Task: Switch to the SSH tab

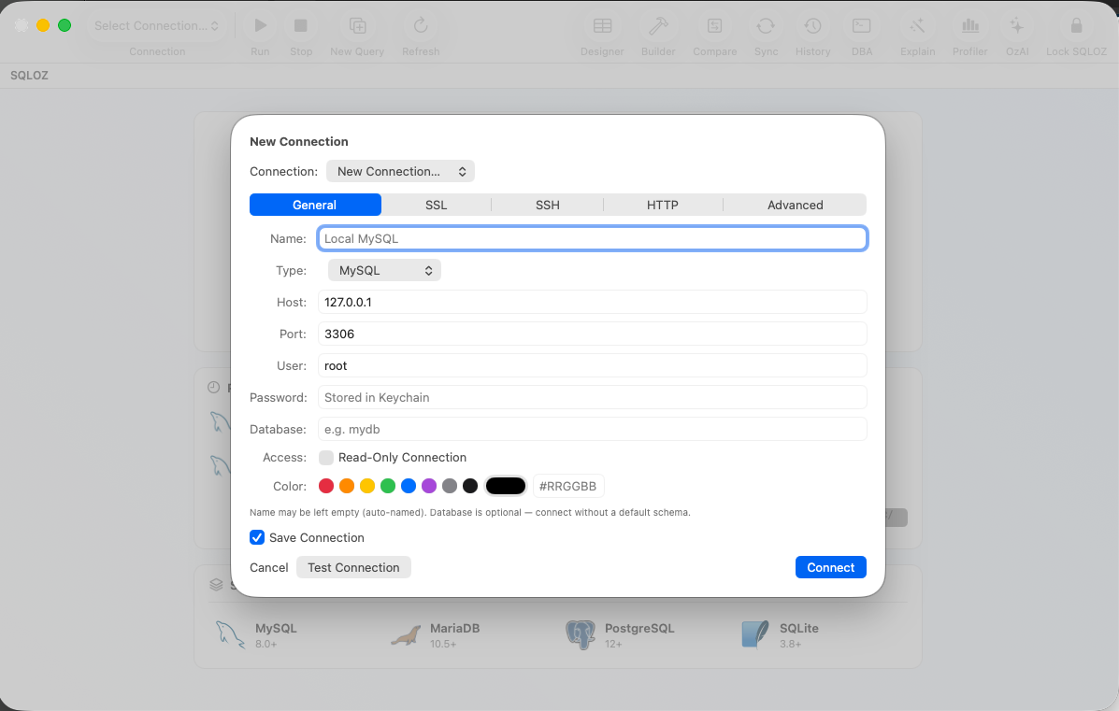Action: (548, 205)
